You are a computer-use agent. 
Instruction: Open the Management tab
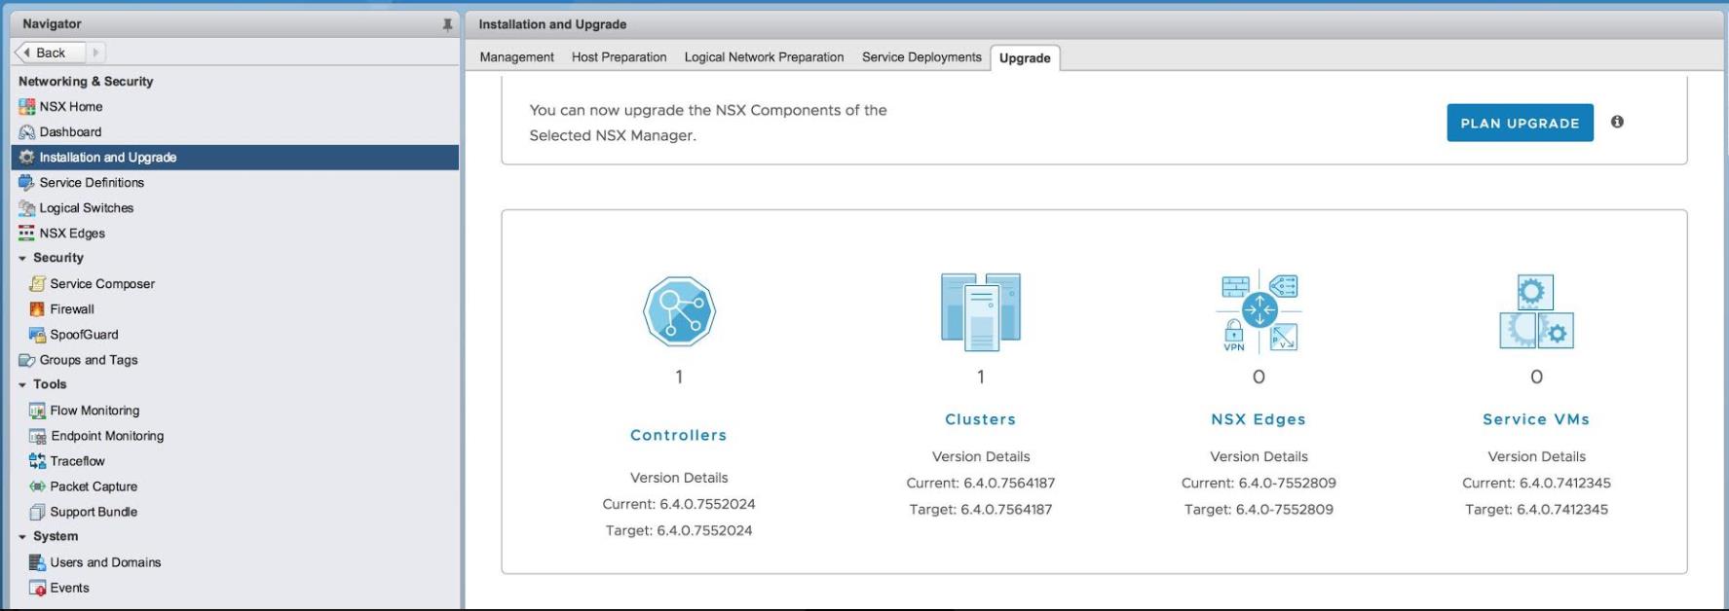516,57
